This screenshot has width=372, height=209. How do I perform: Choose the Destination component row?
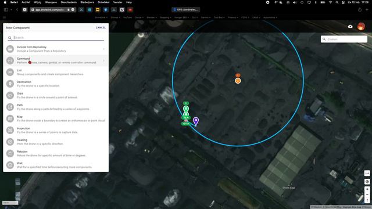(x=56, y=84)
